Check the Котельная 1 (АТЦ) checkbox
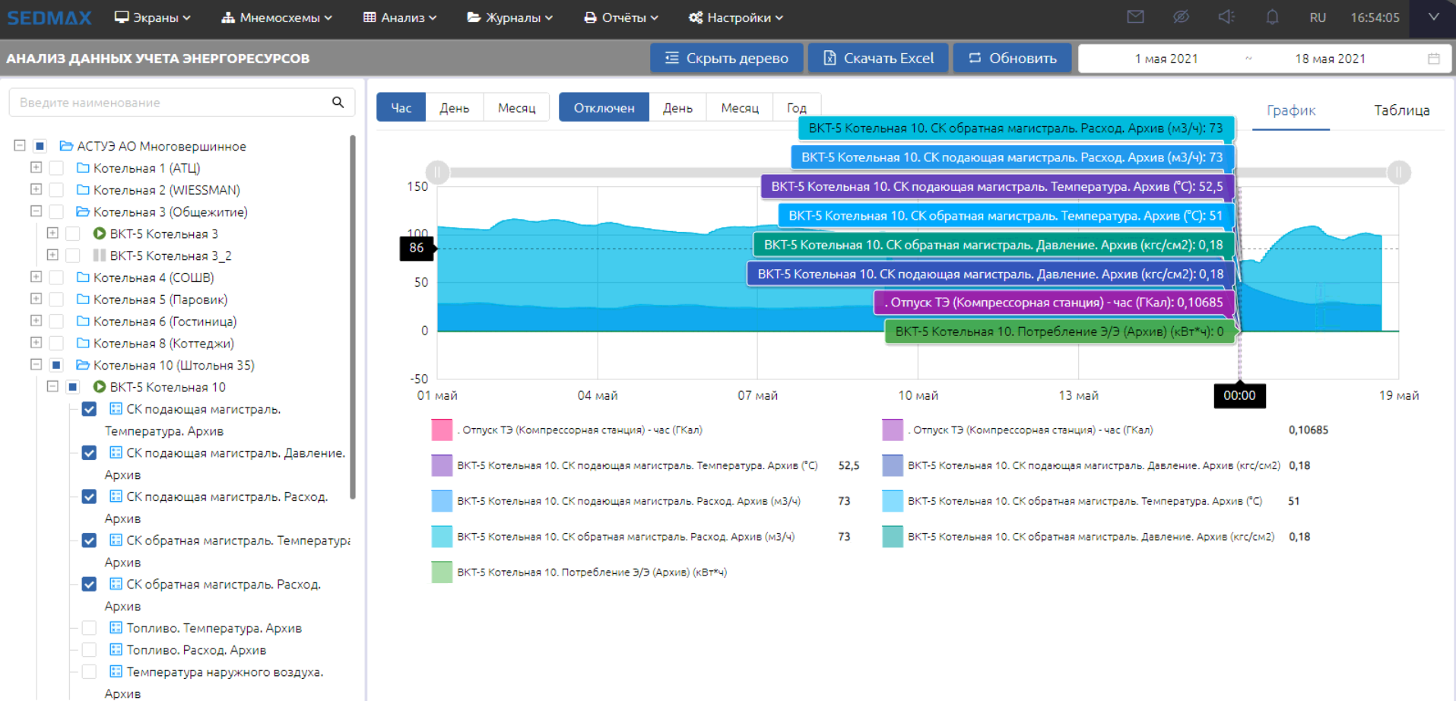1456x701 pixels. [x=56, y=168]
